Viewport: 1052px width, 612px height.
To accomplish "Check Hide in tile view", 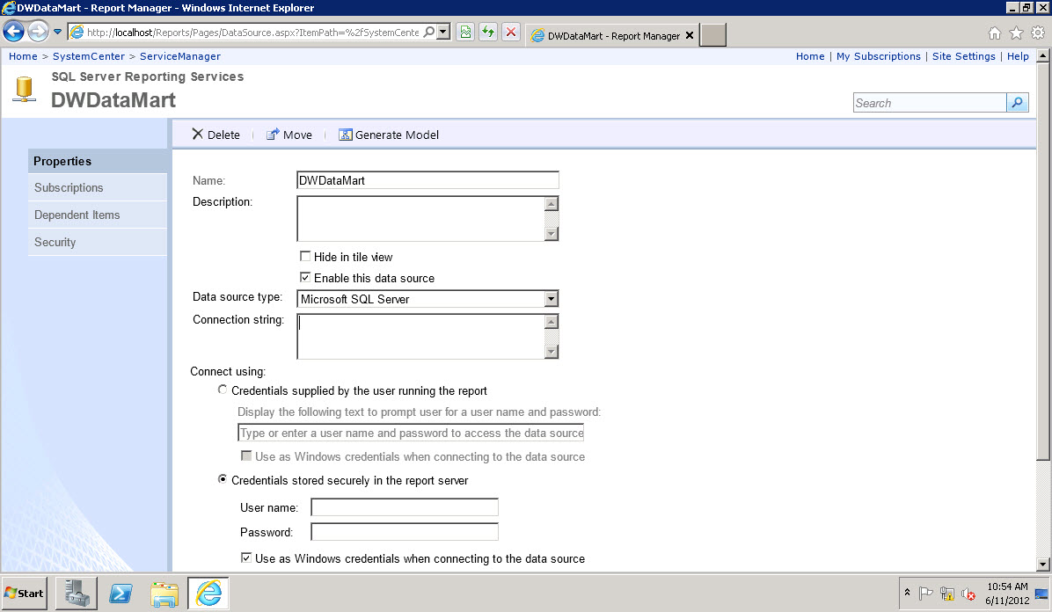I will point(305,257).
